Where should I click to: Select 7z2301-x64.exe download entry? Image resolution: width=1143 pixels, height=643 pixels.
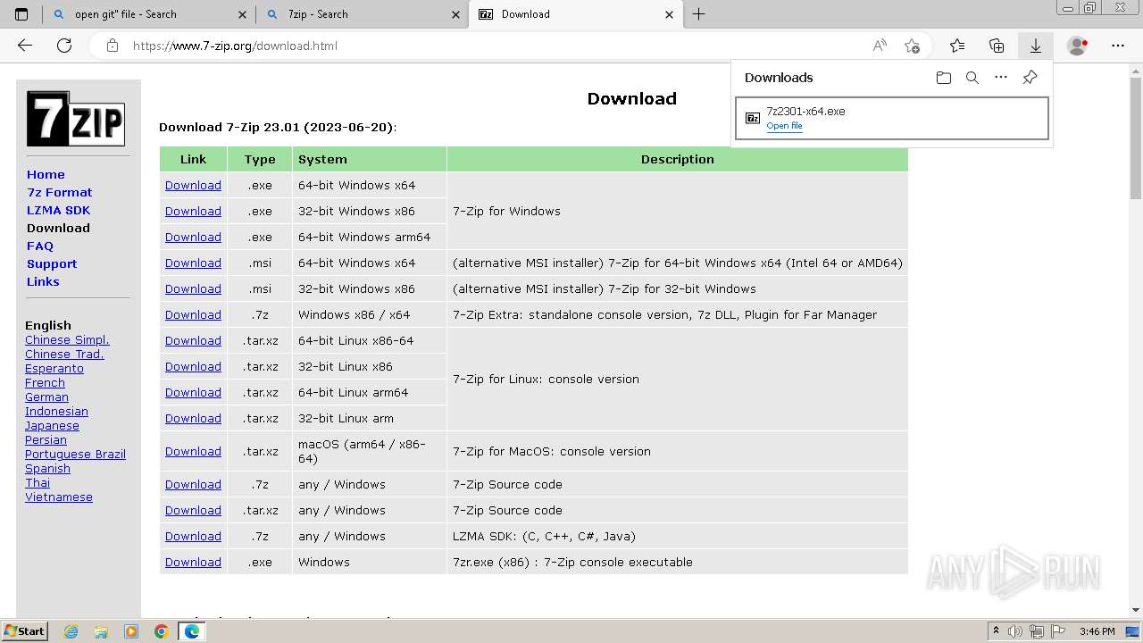coord(892,118)
